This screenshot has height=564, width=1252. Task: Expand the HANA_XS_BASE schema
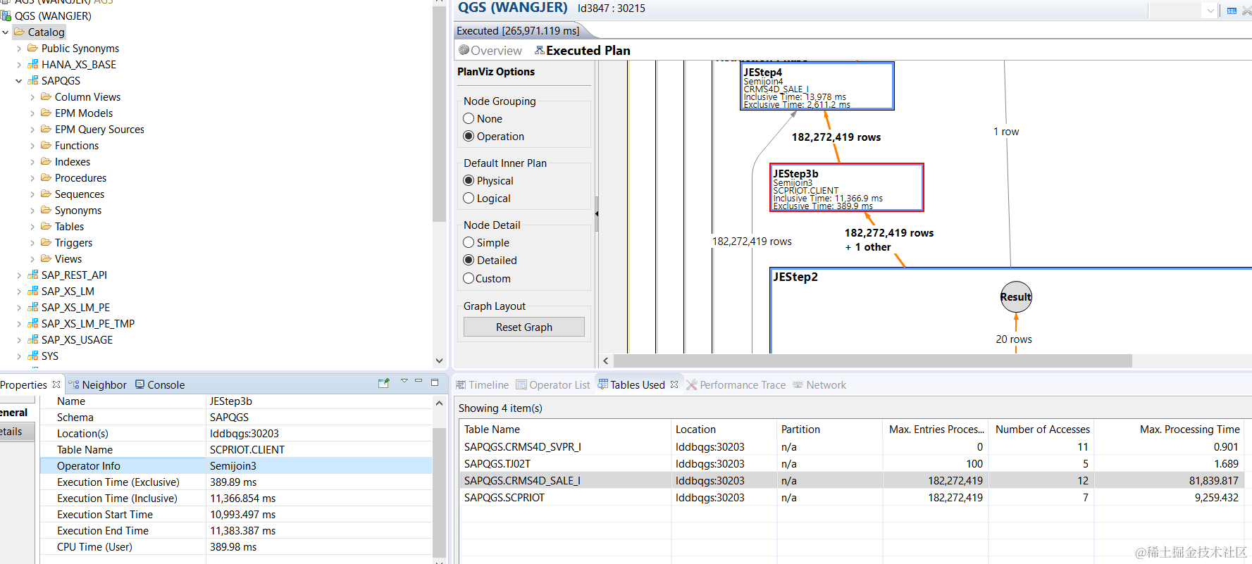(19, 65)
